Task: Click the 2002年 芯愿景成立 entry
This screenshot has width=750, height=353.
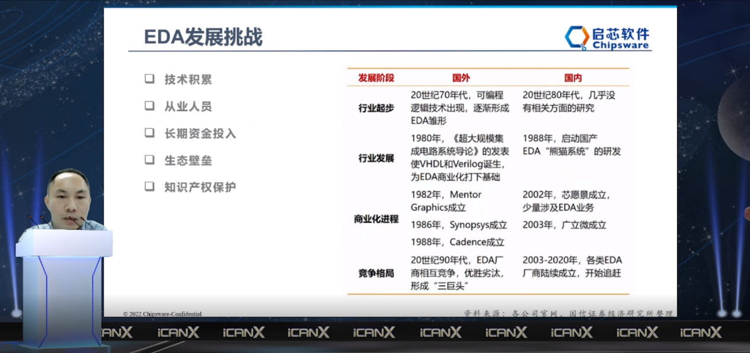Action: pos(566,201)
